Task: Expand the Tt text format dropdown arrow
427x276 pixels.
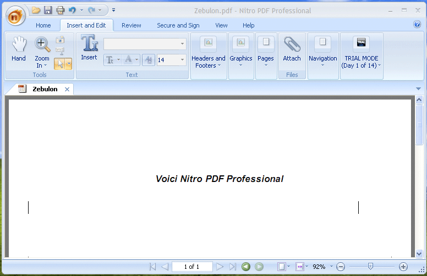Action: click(118, 59)
